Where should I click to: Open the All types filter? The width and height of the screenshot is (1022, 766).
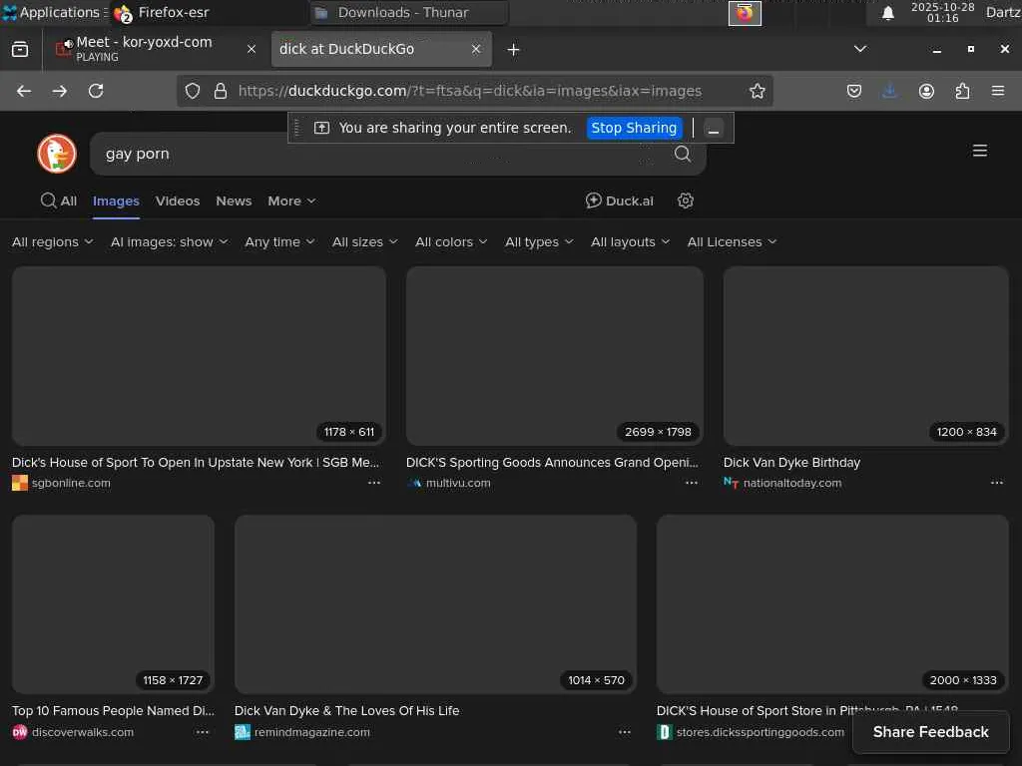pyautogui.click(x=539, y=242)
